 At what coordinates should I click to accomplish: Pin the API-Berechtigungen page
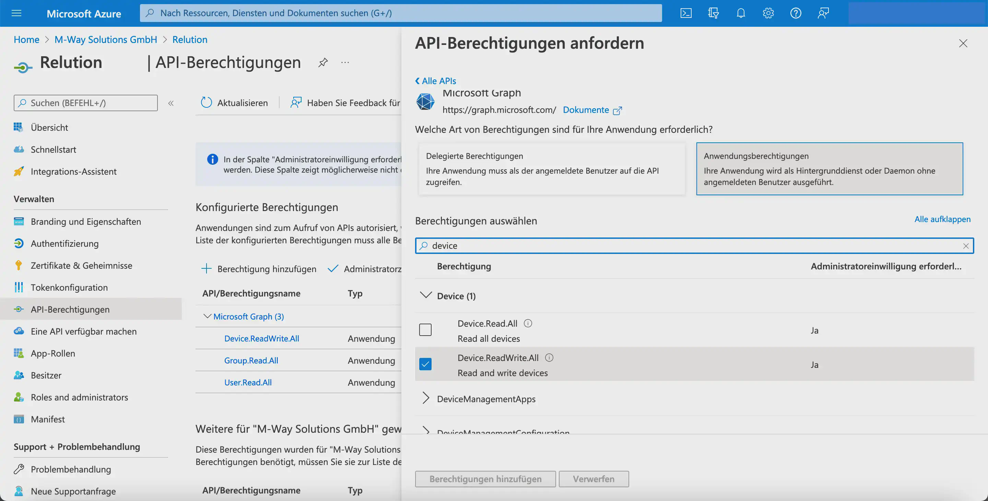click(x=323, y=62)
